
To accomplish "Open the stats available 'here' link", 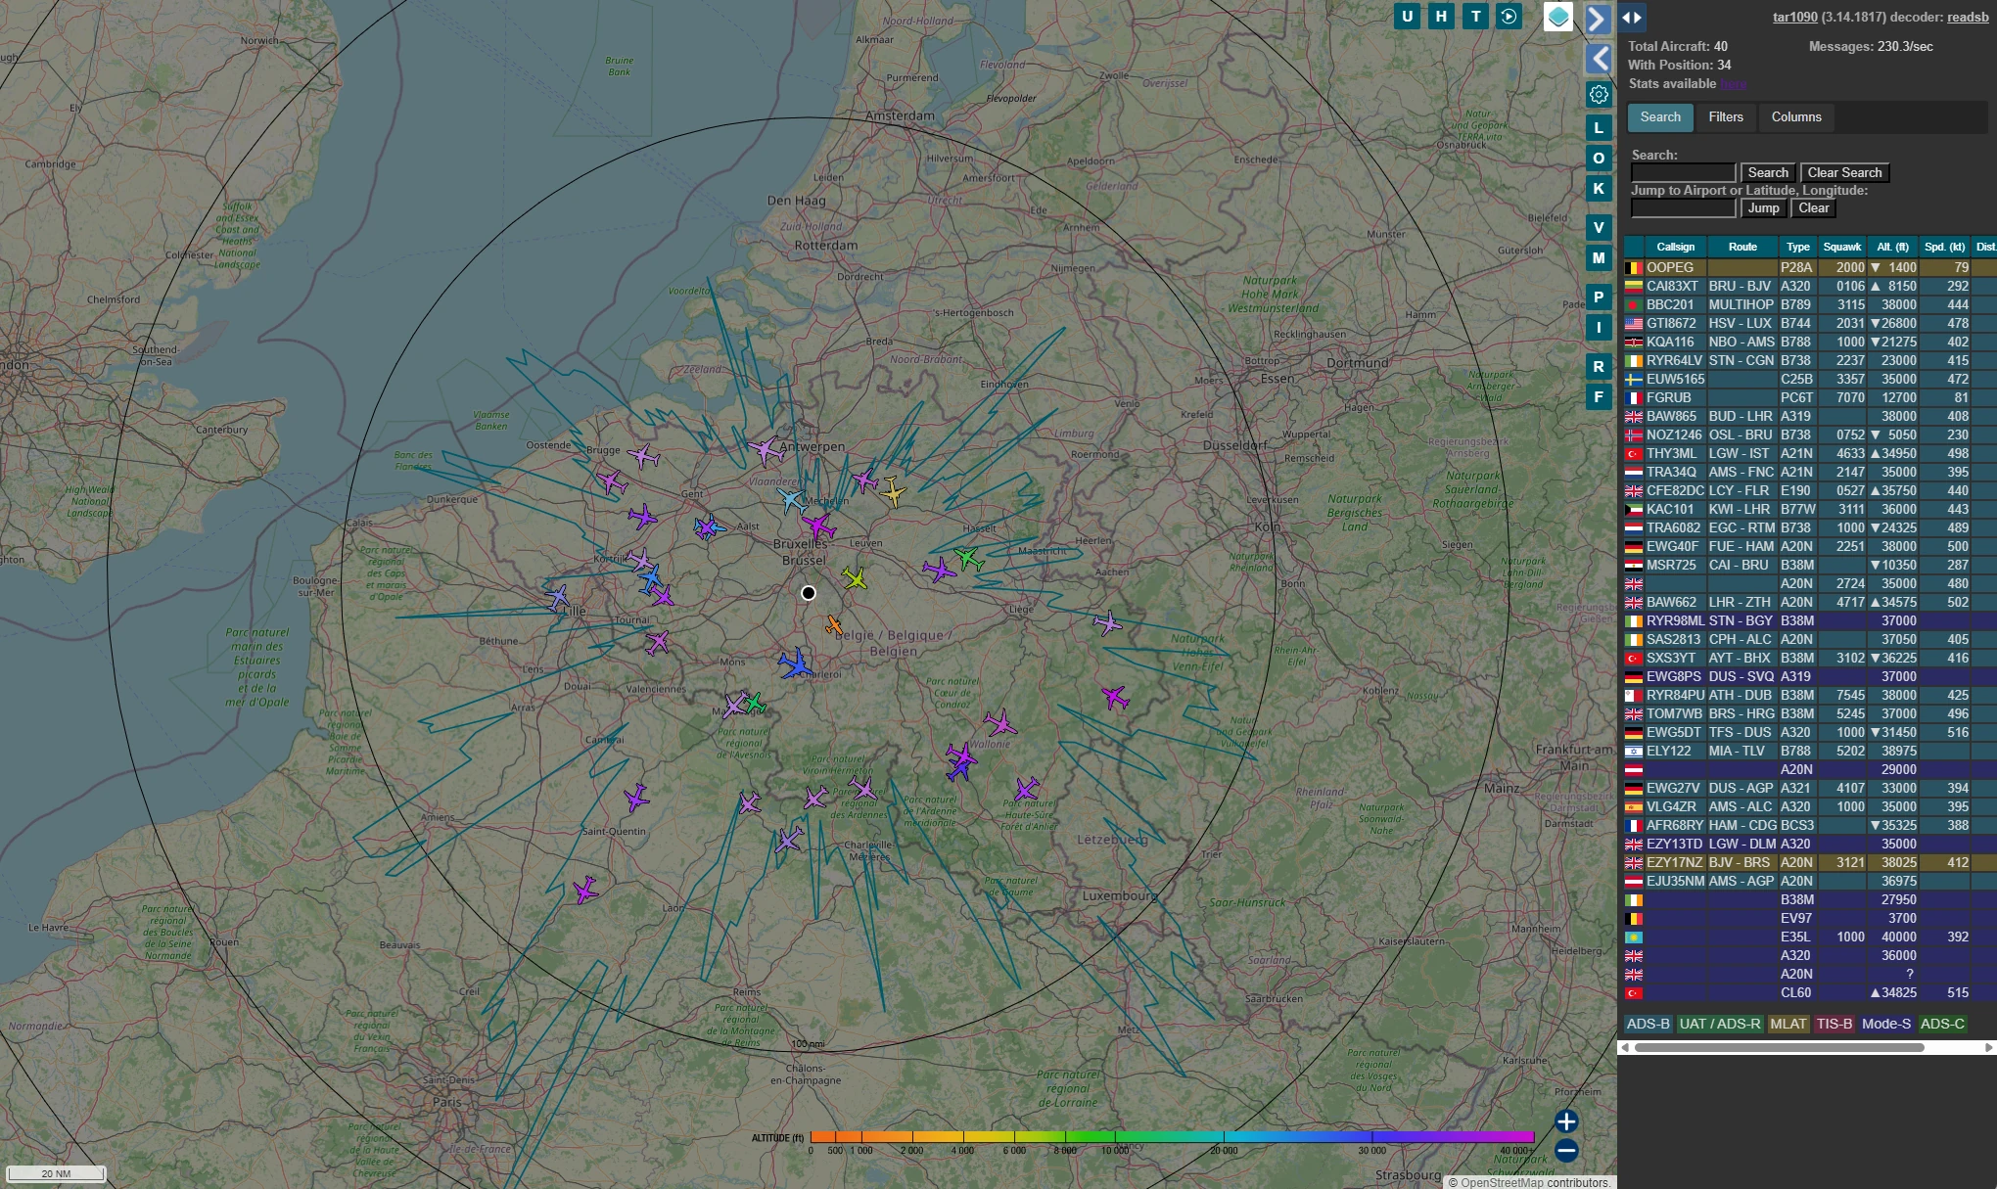I will [x=1734, y=84].
